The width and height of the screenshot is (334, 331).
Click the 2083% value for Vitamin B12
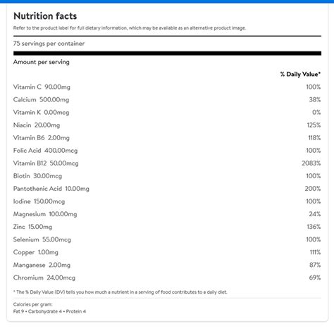tap(311, 163)
